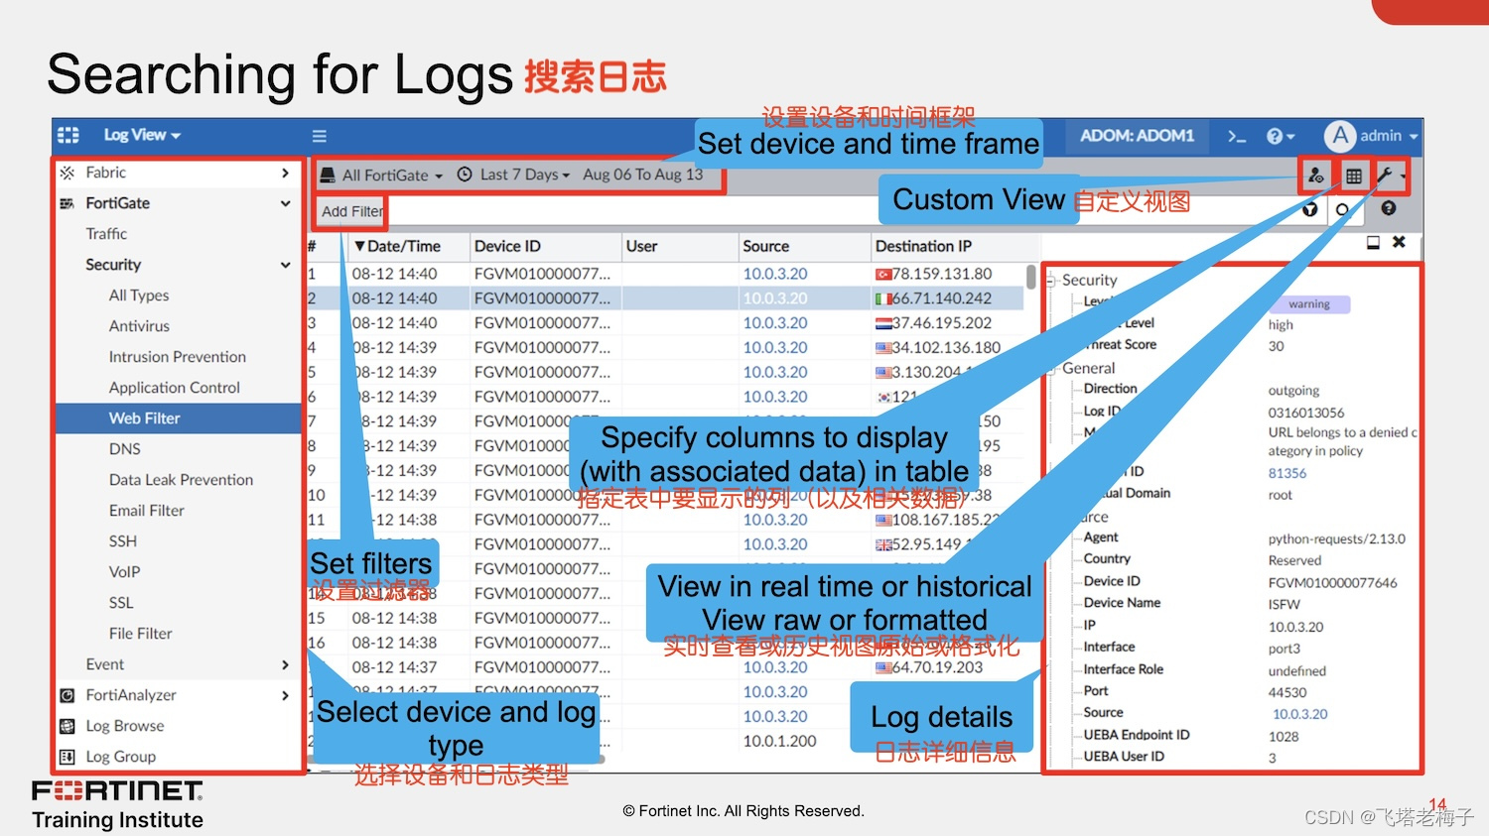Sort by the Device ID column header
The width and height of the screenshot is (1489, 836).
pos(545,246)
